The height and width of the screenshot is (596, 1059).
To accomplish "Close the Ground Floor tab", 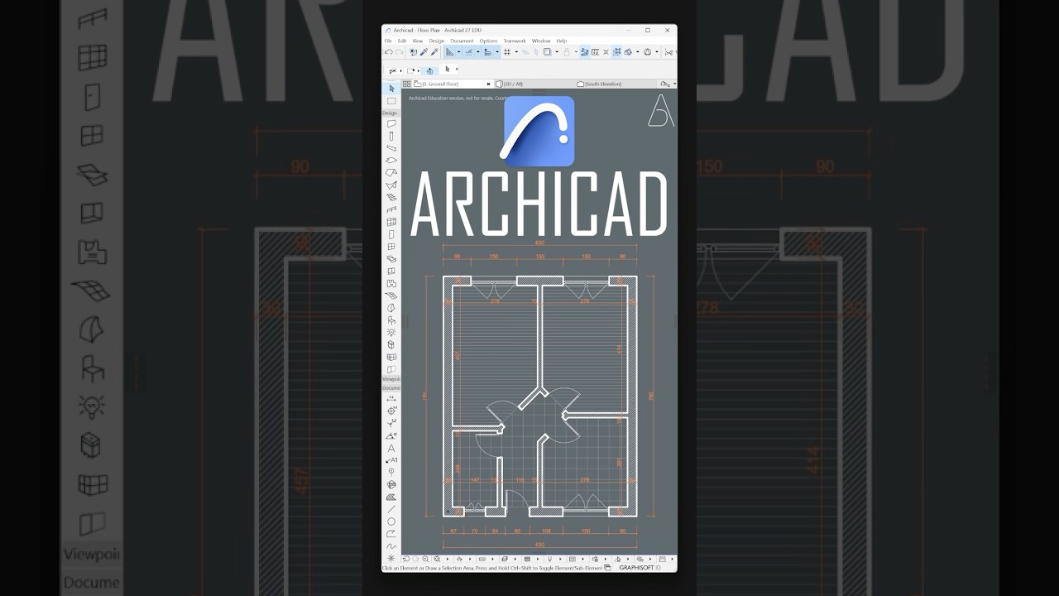I will 488,84.
